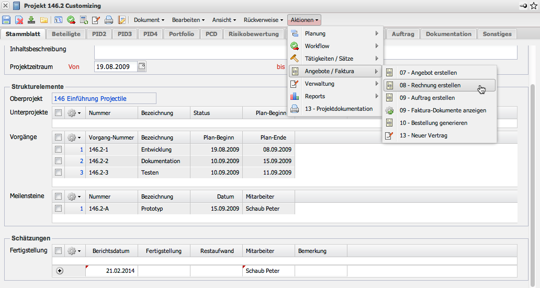Screen dimensions: 540x288
Task: Toggle the Unterprojekte header select-all checkbox
Action: tap(59, 113)
